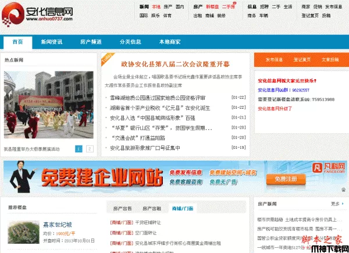Switch to the 房产出售 tab
349x253 pixels.
pos(122,208)
